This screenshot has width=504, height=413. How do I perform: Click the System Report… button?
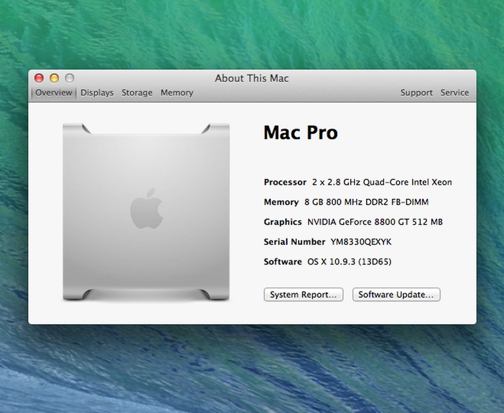303,294
